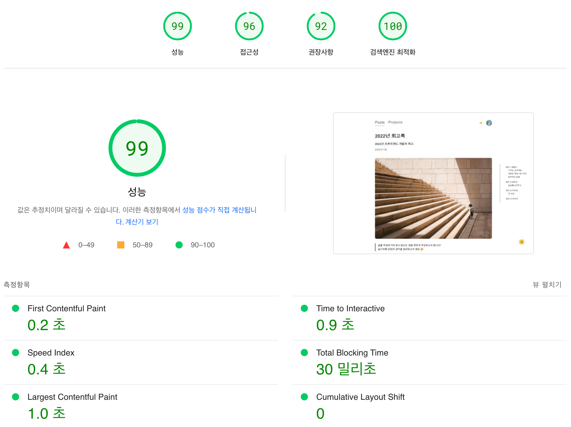Click the large 99 performance gauge
Viewport: 571px width, 427px height.
[x=137, y=148]
